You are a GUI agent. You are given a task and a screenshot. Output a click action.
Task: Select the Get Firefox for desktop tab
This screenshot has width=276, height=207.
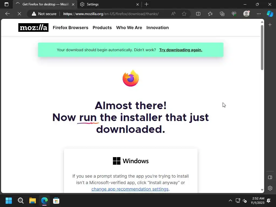point(45,4)
